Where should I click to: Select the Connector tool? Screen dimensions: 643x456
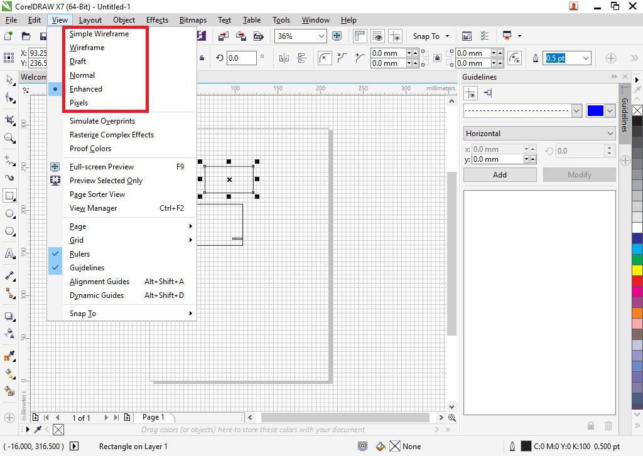[x=9, y=294]
